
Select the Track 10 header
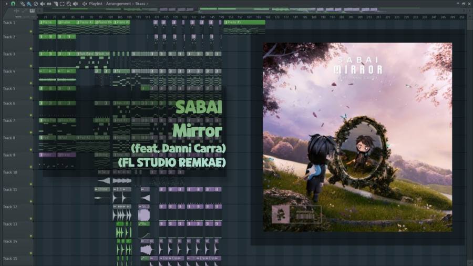pyautogui.click(x=17, y=178)
